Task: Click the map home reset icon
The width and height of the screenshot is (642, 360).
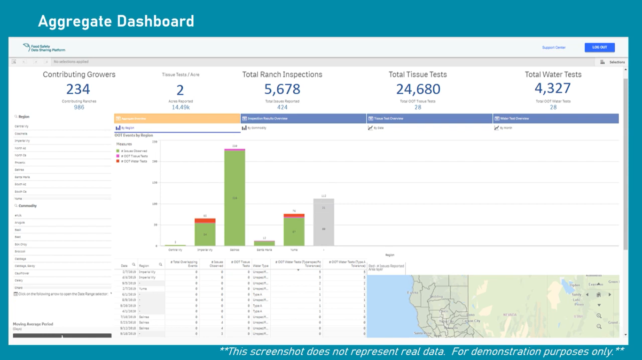Action: (598, 295)
